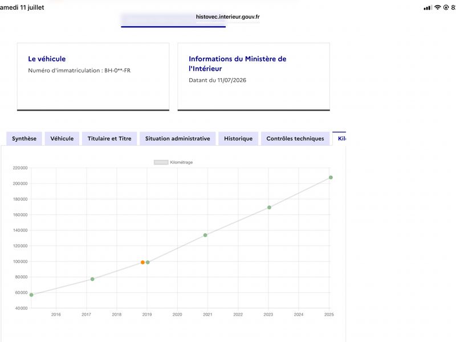Click the first green data point at 57000 km
Screen dimensions: 456x342
click(31, 295)
